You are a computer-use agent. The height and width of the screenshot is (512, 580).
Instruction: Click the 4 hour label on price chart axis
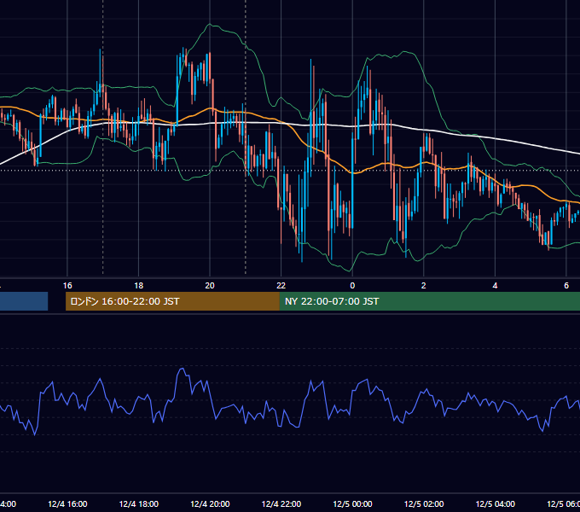tap(495, 286)
